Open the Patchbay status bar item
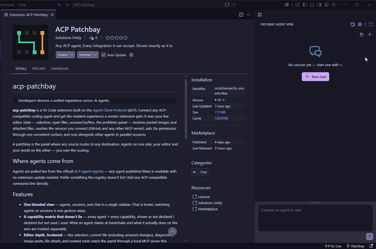This screenshot has width=376, height=249. pyautogui.click(x=356, y=246)
